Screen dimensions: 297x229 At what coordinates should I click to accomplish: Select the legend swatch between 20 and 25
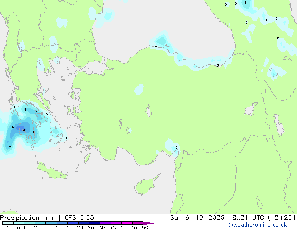point(84,223)
